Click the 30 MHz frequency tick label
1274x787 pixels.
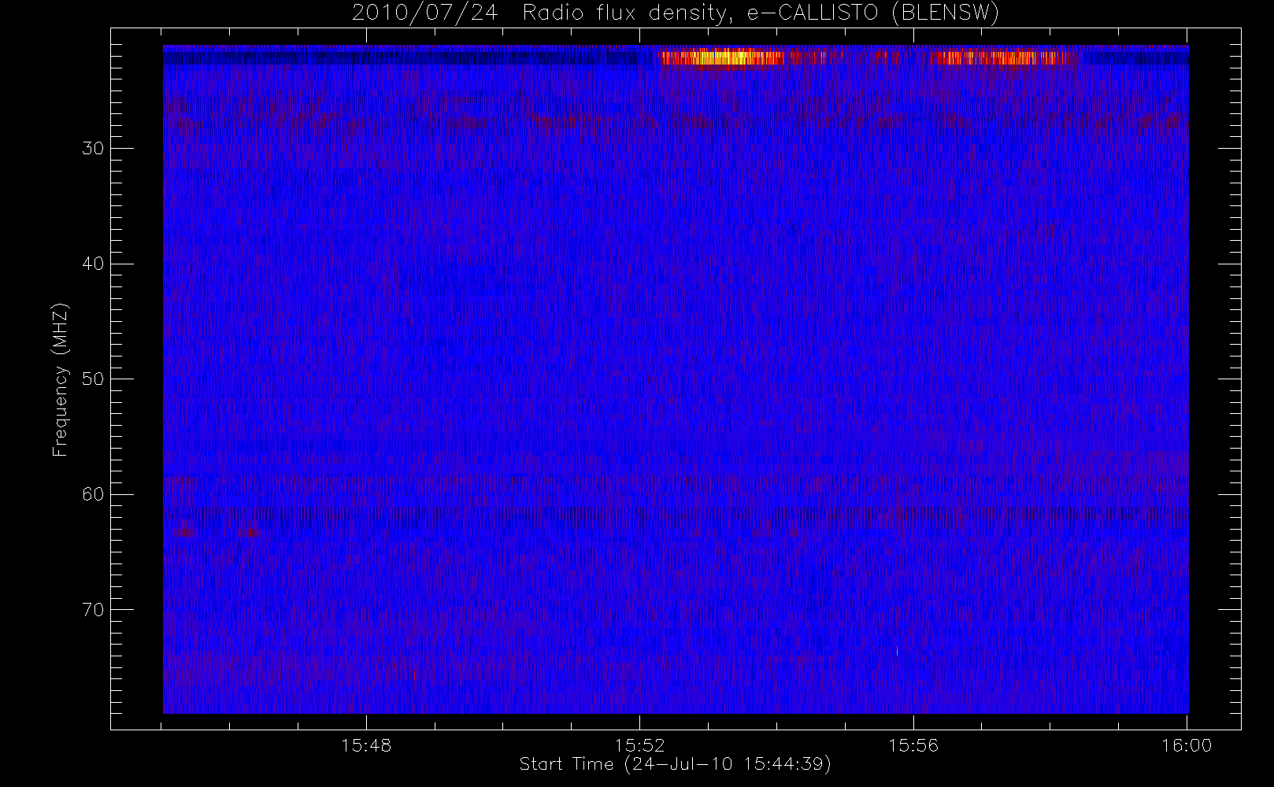tap(94, 148)
